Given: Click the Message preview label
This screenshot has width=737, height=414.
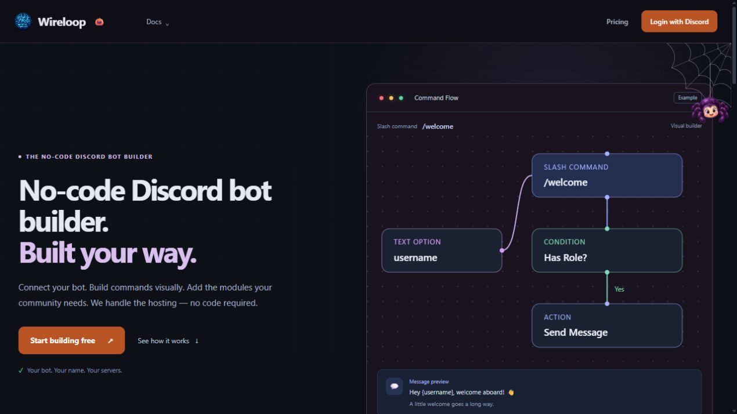Looking at the screenshot, I should click(429, 382).
